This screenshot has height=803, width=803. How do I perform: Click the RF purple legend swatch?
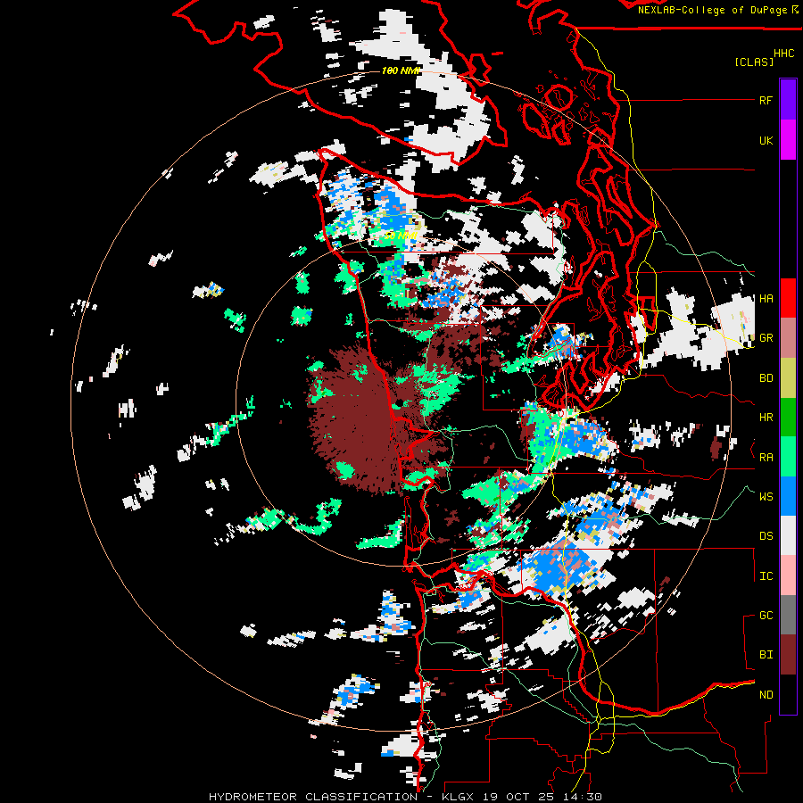tap(788, 100)
